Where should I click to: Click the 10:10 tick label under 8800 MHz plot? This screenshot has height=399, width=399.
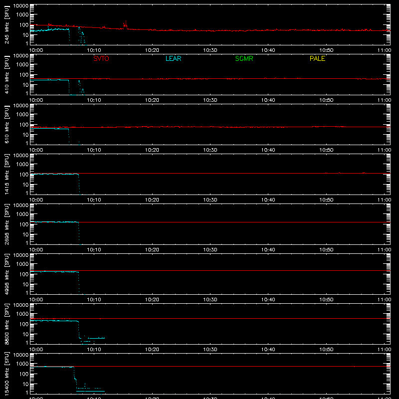[x=94, y=350]
